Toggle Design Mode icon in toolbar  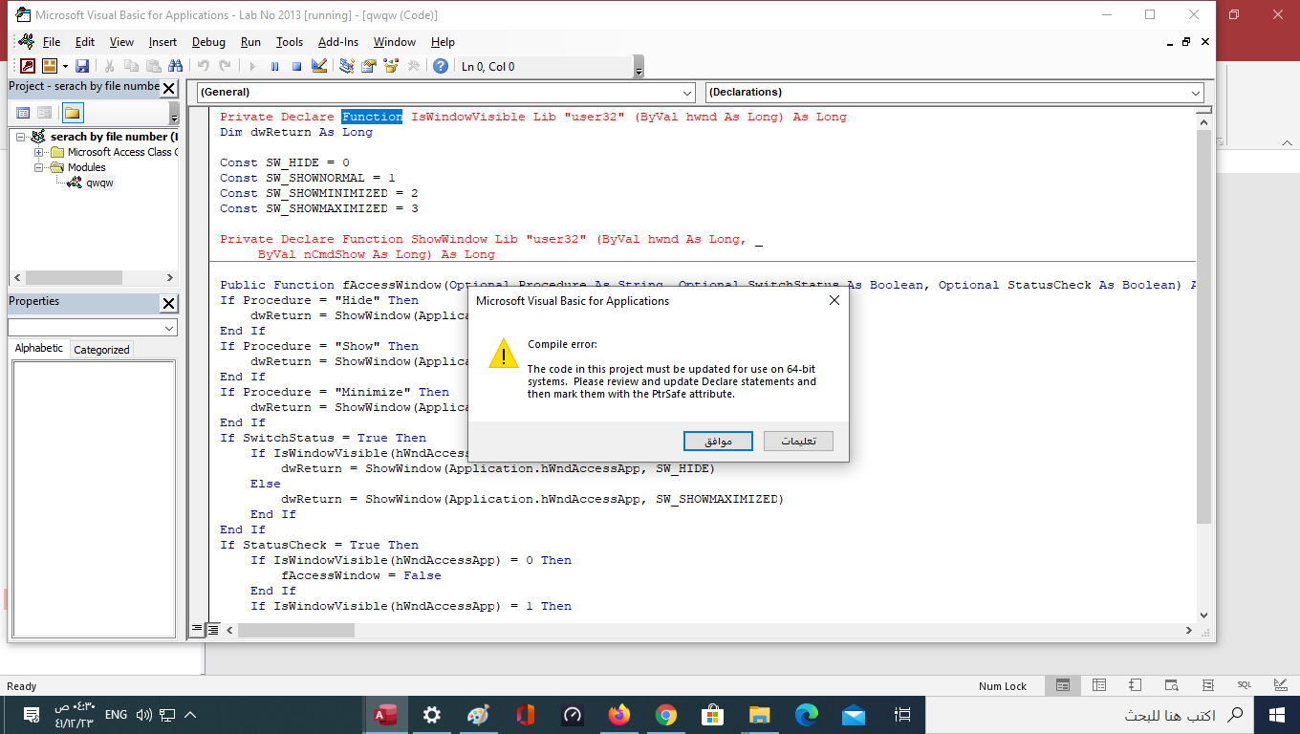tap(319, 66)
